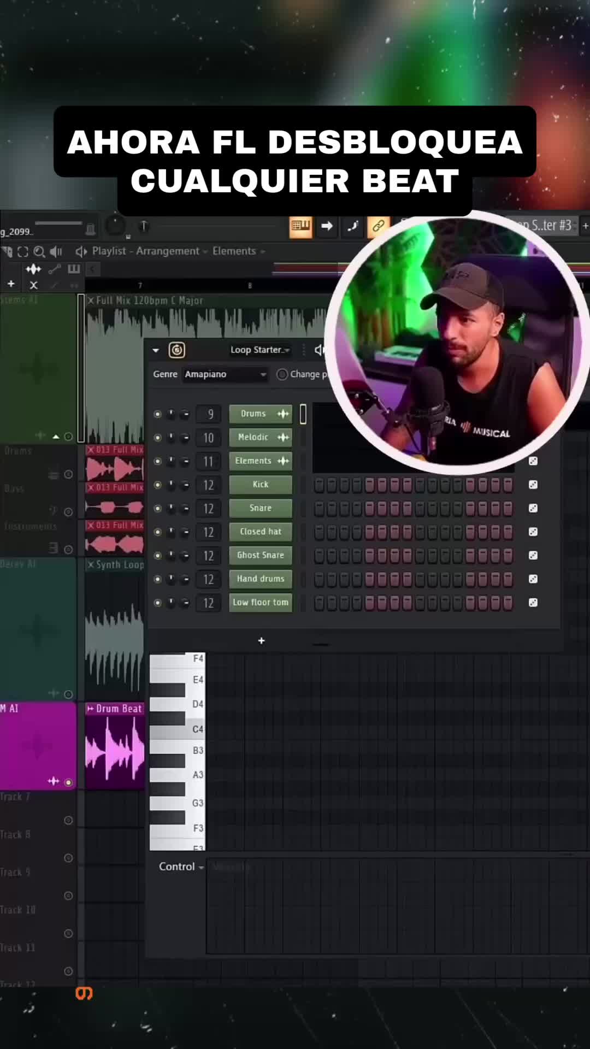Toggle the Change radio option next to Genre
Viewport: 590px width, 1049px height.
point(282,374)
